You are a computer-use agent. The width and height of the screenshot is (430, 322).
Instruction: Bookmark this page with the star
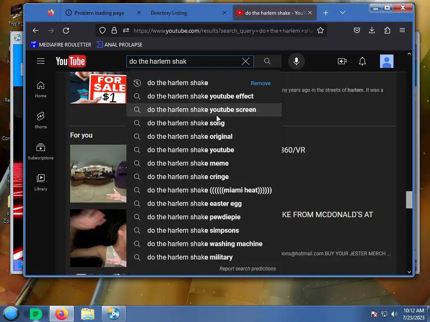(320, 30)
